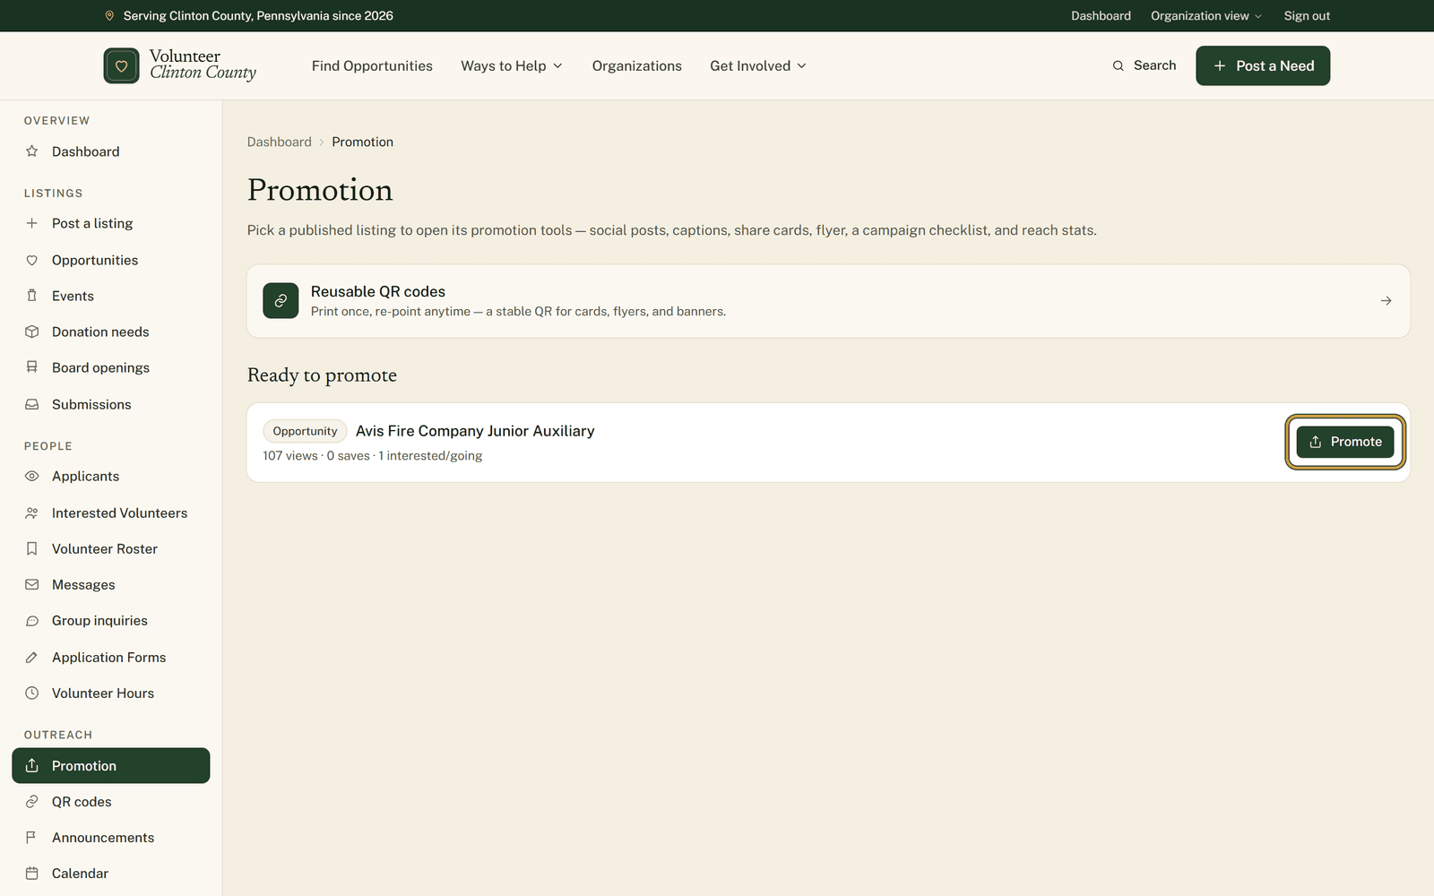
Task: Click the icon beside Events in sidebar
Action: coord(32,296)
